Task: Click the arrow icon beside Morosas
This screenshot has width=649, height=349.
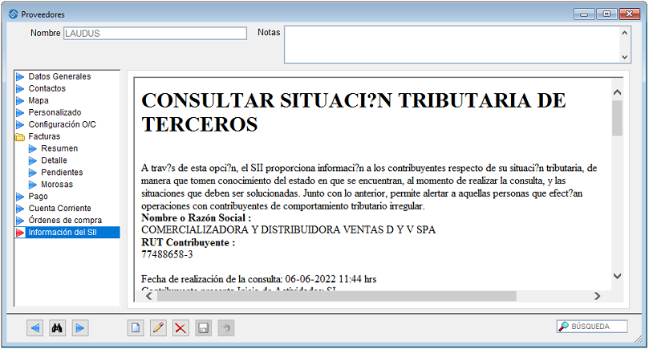Action: [x=33, y=185]
